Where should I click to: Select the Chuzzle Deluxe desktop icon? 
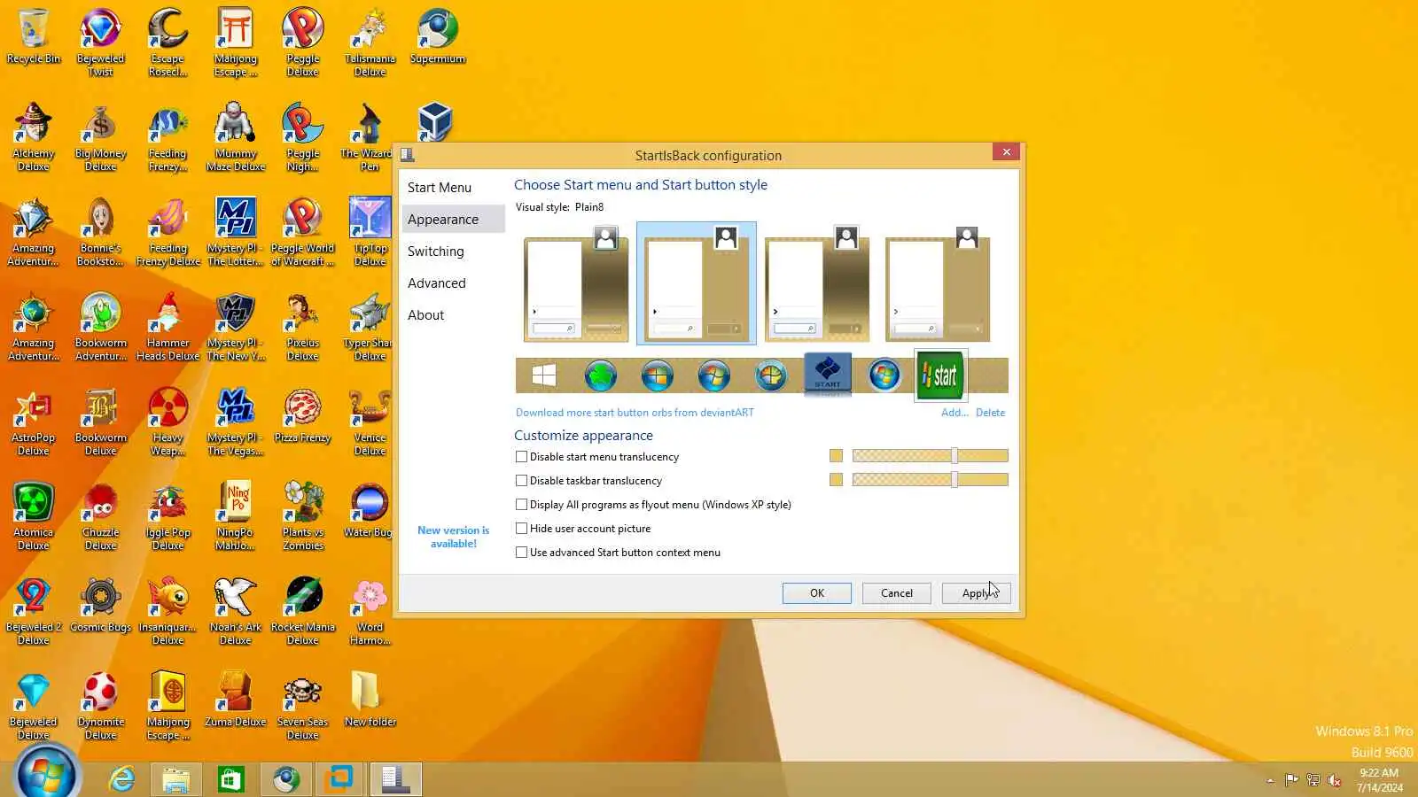[x=101, y=516]
